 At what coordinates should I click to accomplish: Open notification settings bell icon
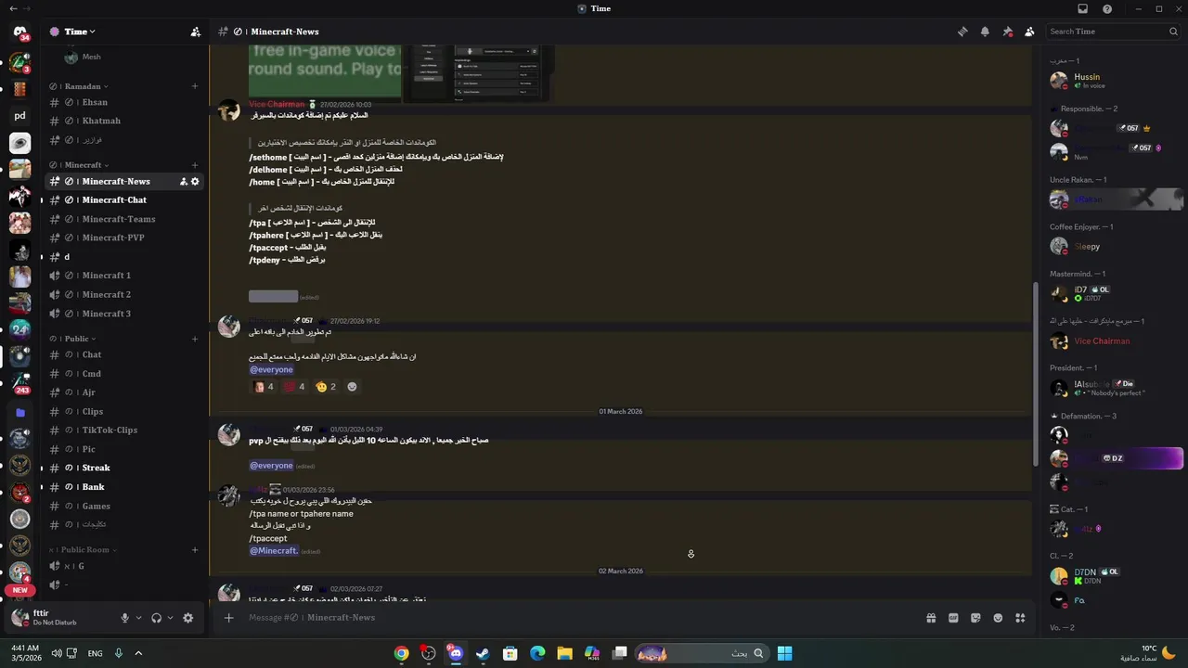coord(985,32)
